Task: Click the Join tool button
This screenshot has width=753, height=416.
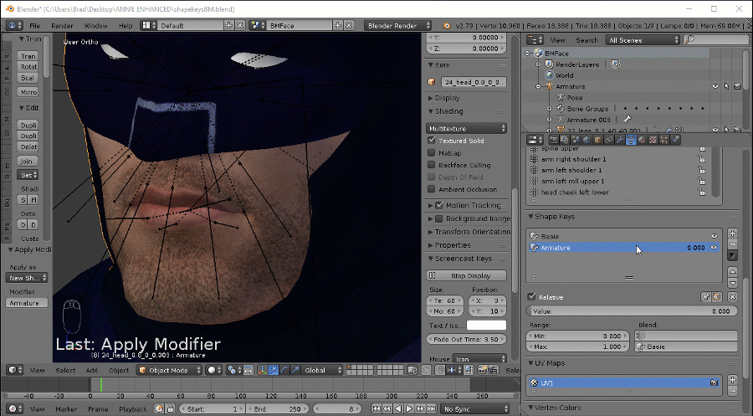Action: 28,162
